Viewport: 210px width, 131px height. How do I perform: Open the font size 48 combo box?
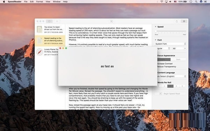coord(179,49)
